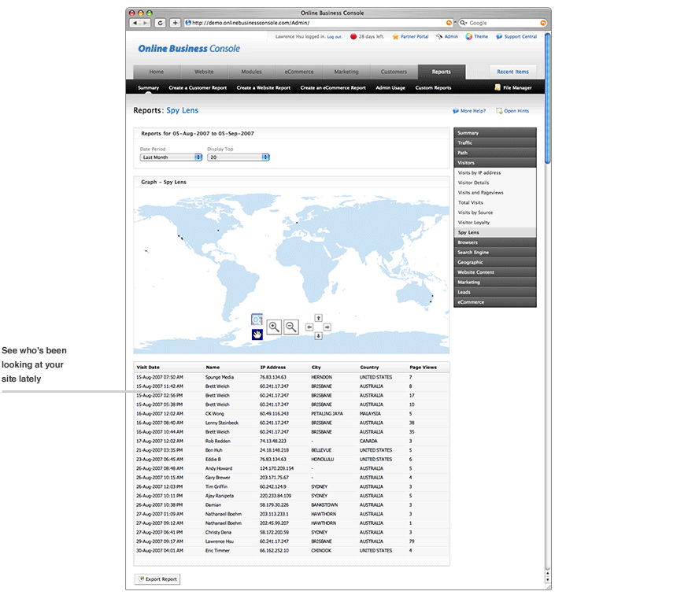
Task: Reload page with browser refresh button
Action: click(x=161, y=23)
